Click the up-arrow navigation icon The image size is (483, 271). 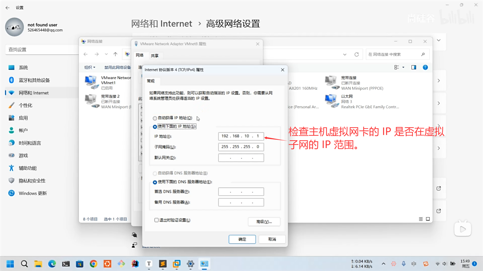click(x=115, y=54)
